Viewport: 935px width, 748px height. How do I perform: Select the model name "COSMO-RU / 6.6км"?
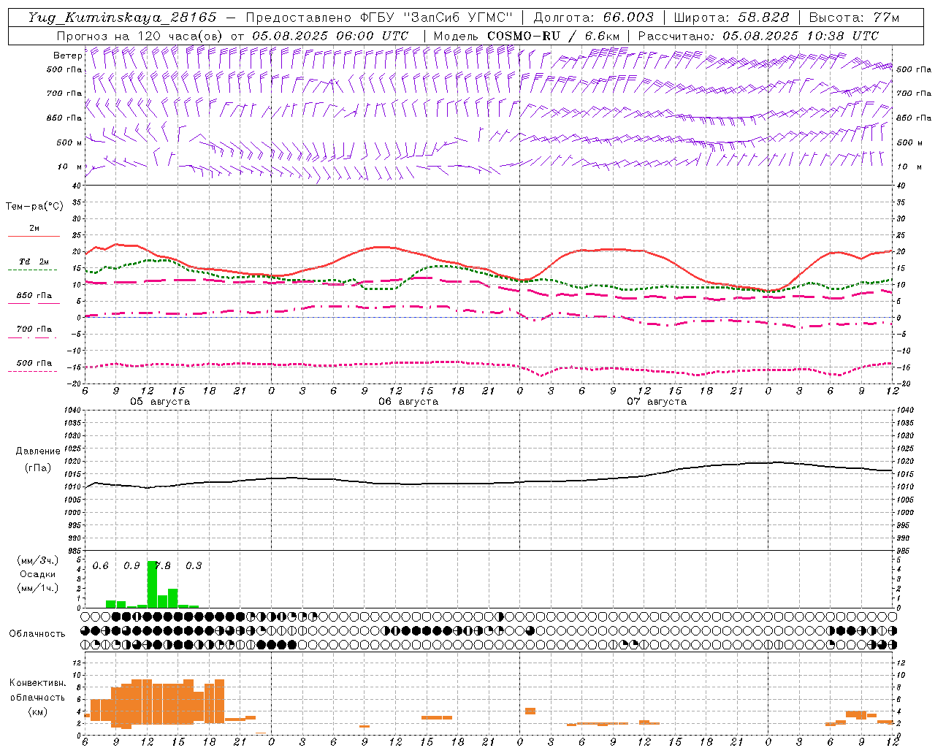coord(553,36)
